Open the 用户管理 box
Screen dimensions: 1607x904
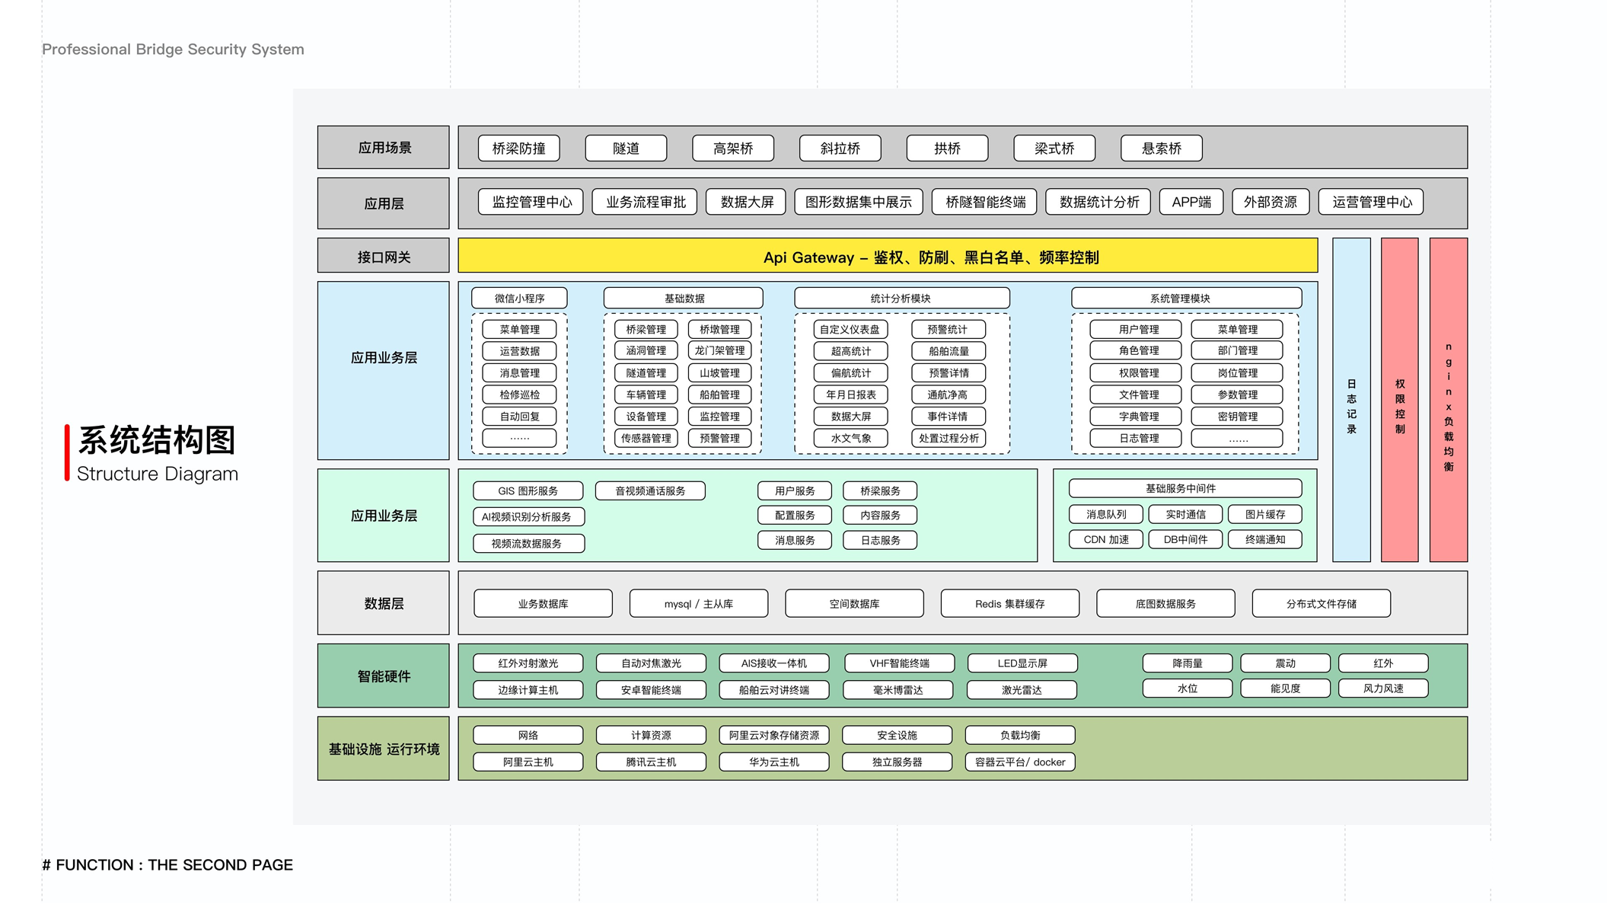point(1135,330)
